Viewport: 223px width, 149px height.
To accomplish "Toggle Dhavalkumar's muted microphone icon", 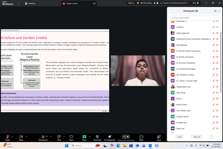I will point(213,45).
